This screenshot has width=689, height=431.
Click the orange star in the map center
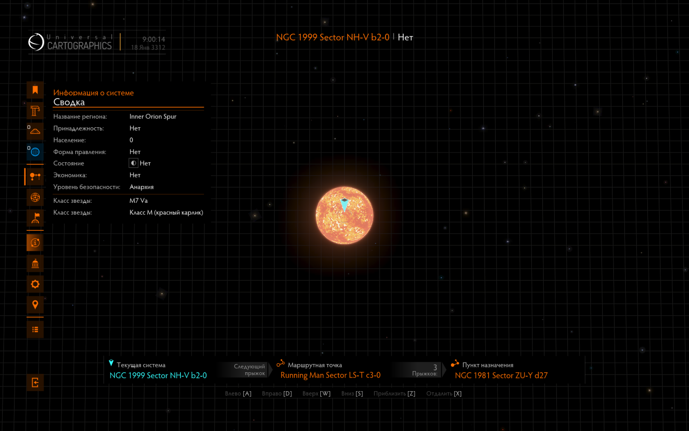[344, 215]
